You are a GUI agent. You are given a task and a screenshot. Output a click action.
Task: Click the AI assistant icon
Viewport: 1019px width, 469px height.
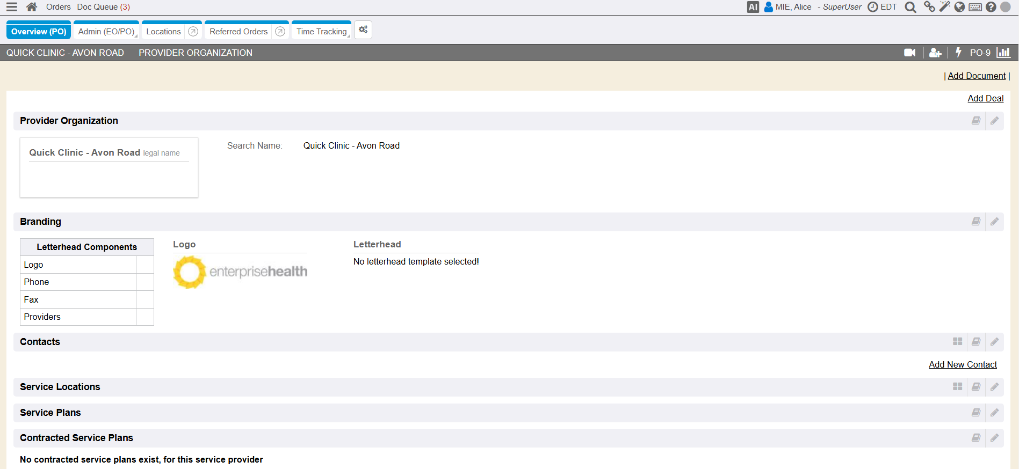[753, 7]
